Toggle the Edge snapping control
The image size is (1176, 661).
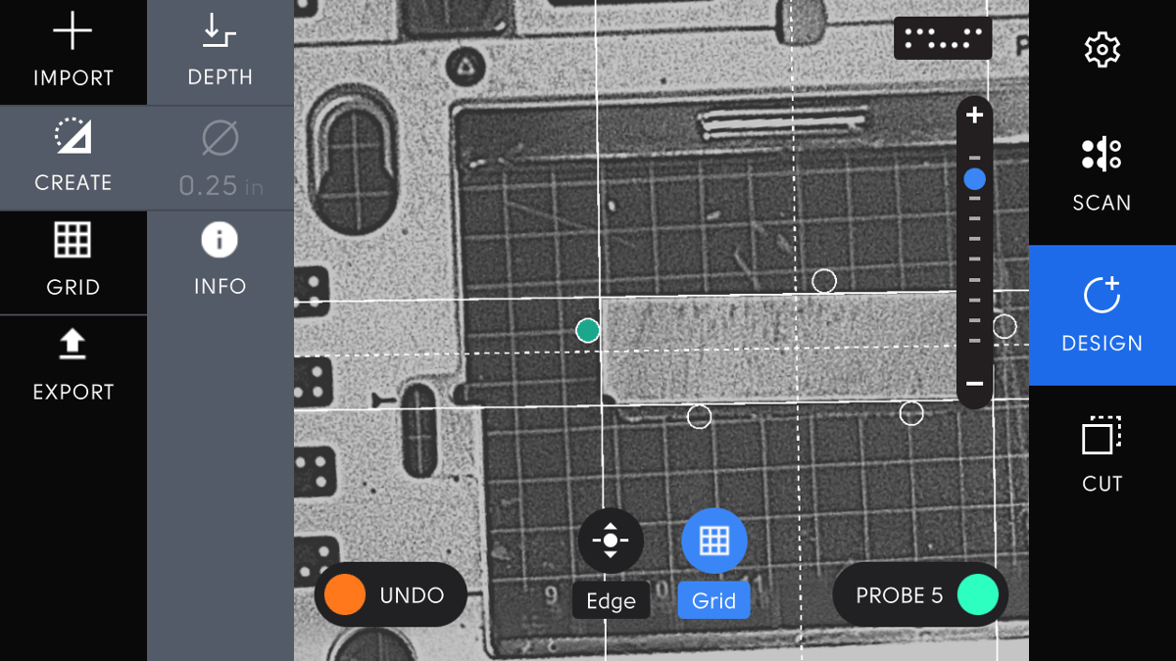(610, 540)
